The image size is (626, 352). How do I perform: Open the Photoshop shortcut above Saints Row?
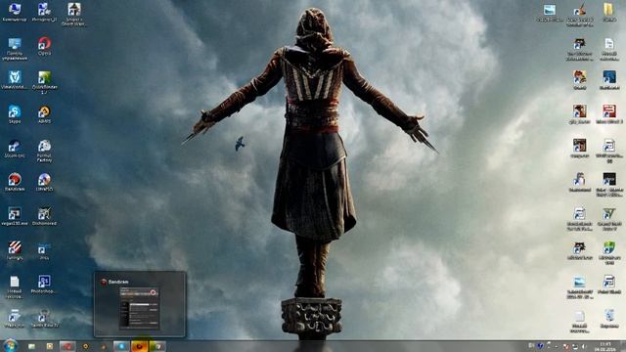pos(44,285)
